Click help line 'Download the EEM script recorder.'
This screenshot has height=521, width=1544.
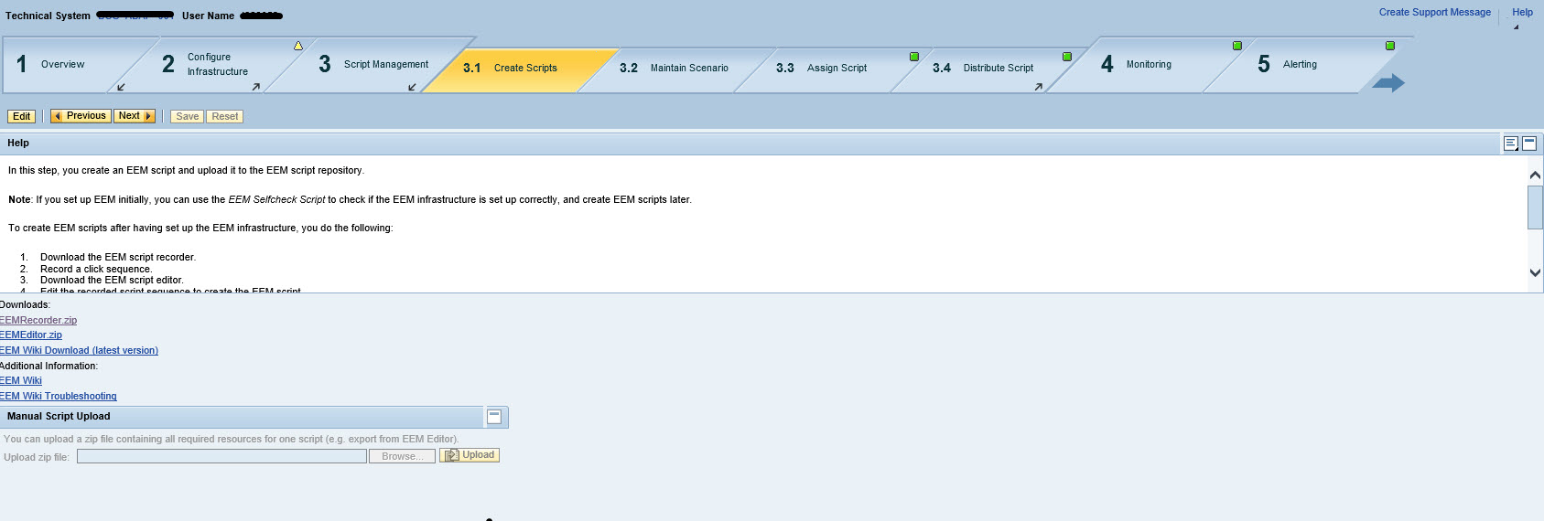[x=118, y=257]
